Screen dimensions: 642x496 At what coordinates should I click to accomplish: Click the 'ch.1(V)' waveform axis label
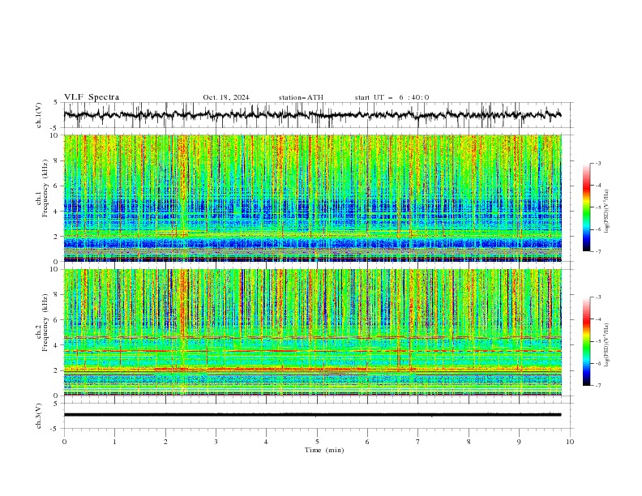39,115
